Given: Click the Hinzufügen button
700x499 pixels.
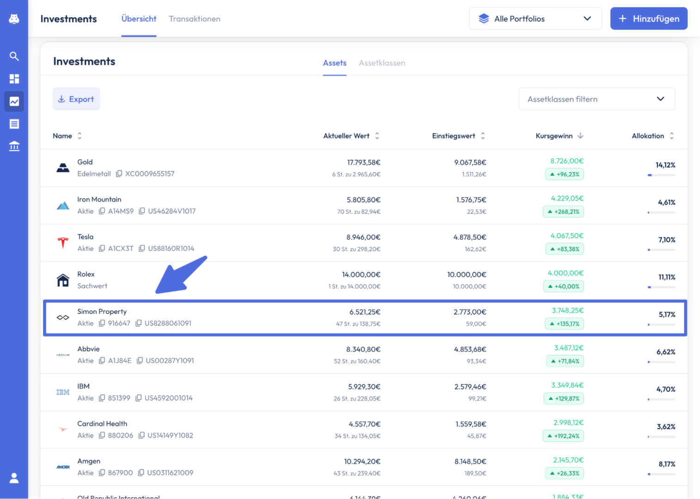Looking at the screenshot, I should click(649, 18).
